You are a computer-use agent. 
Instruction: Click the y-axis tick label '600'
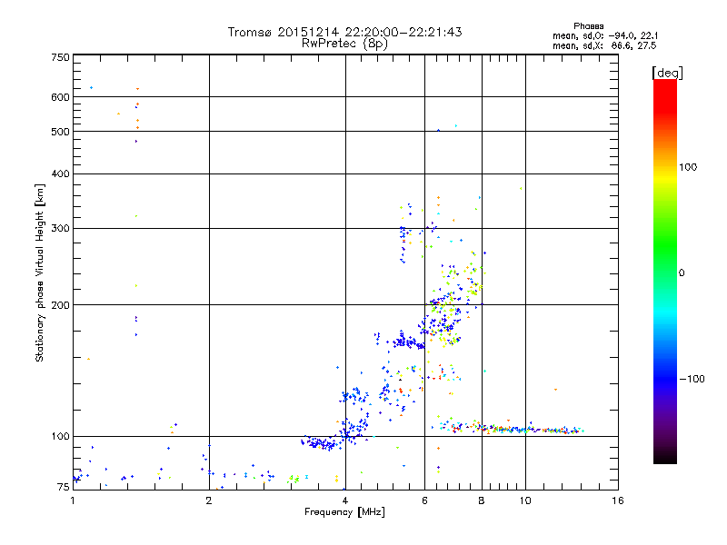click(60, 97)
